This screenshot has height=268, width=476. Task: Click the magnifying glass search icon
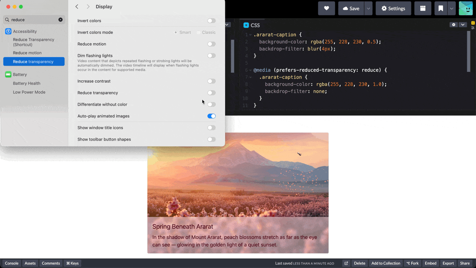click(x=7, y=19)
